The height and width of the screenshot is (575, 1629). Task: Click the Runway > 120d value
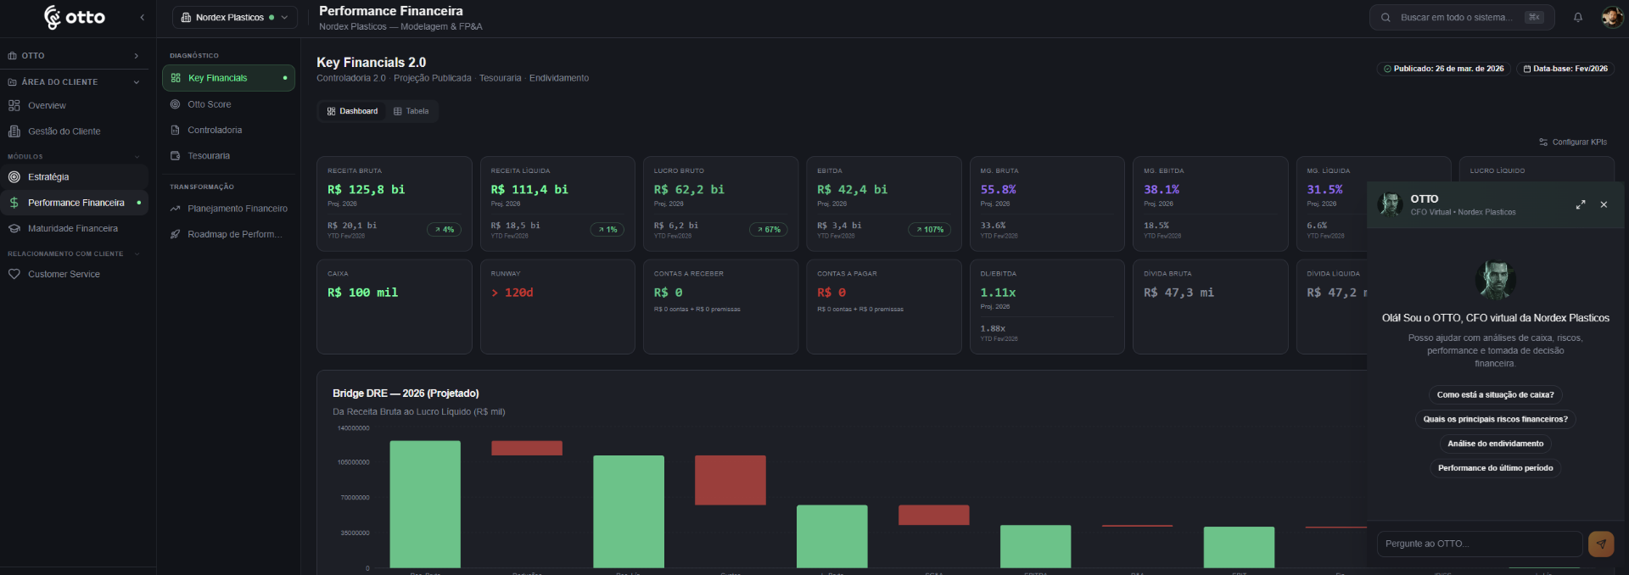point(512,293)
